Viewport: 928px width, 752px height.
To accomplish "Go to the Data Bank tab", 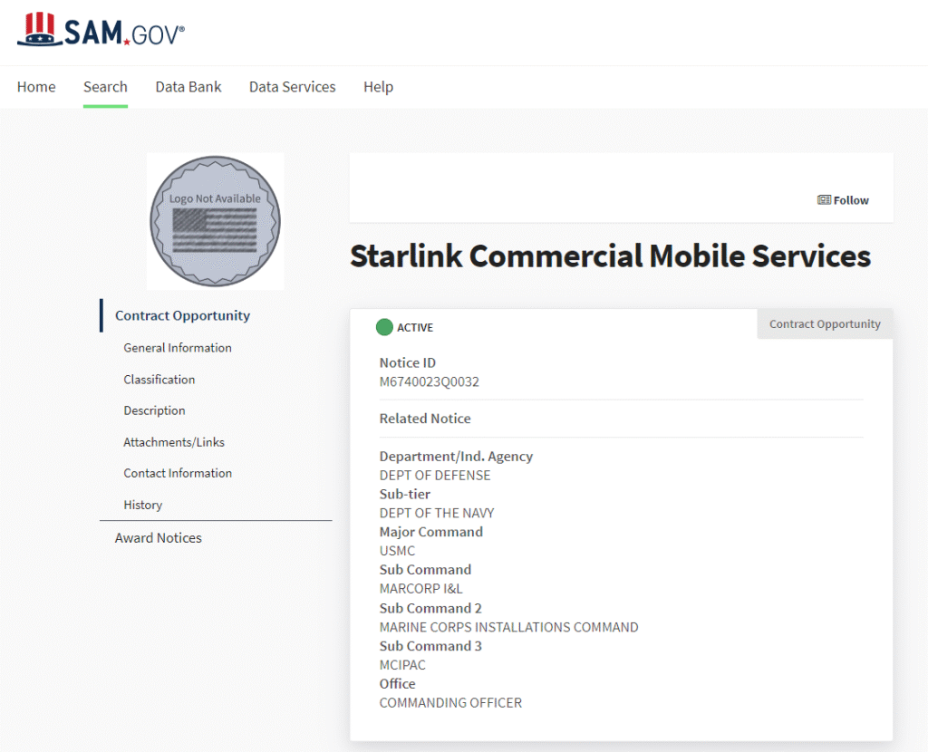I will [188, 87].
